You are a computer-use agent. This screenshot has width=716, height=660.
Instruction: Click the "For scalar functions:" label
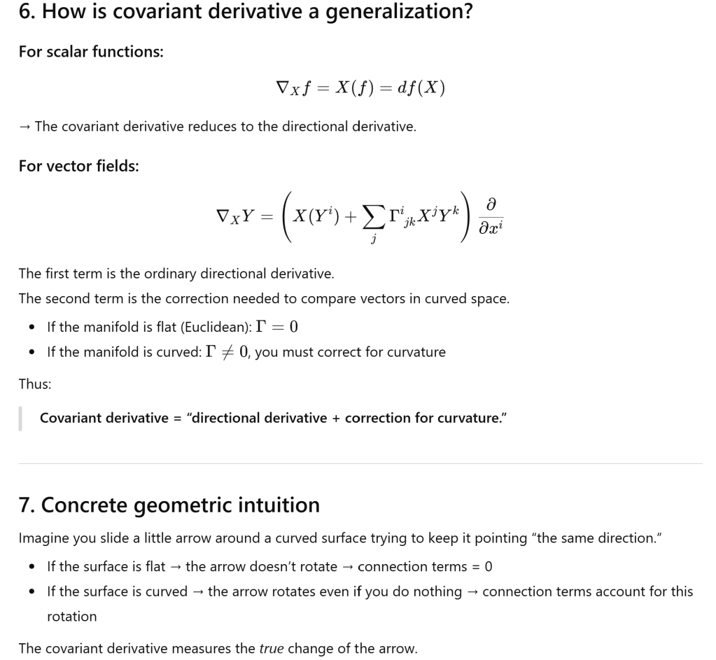[91, 52]
